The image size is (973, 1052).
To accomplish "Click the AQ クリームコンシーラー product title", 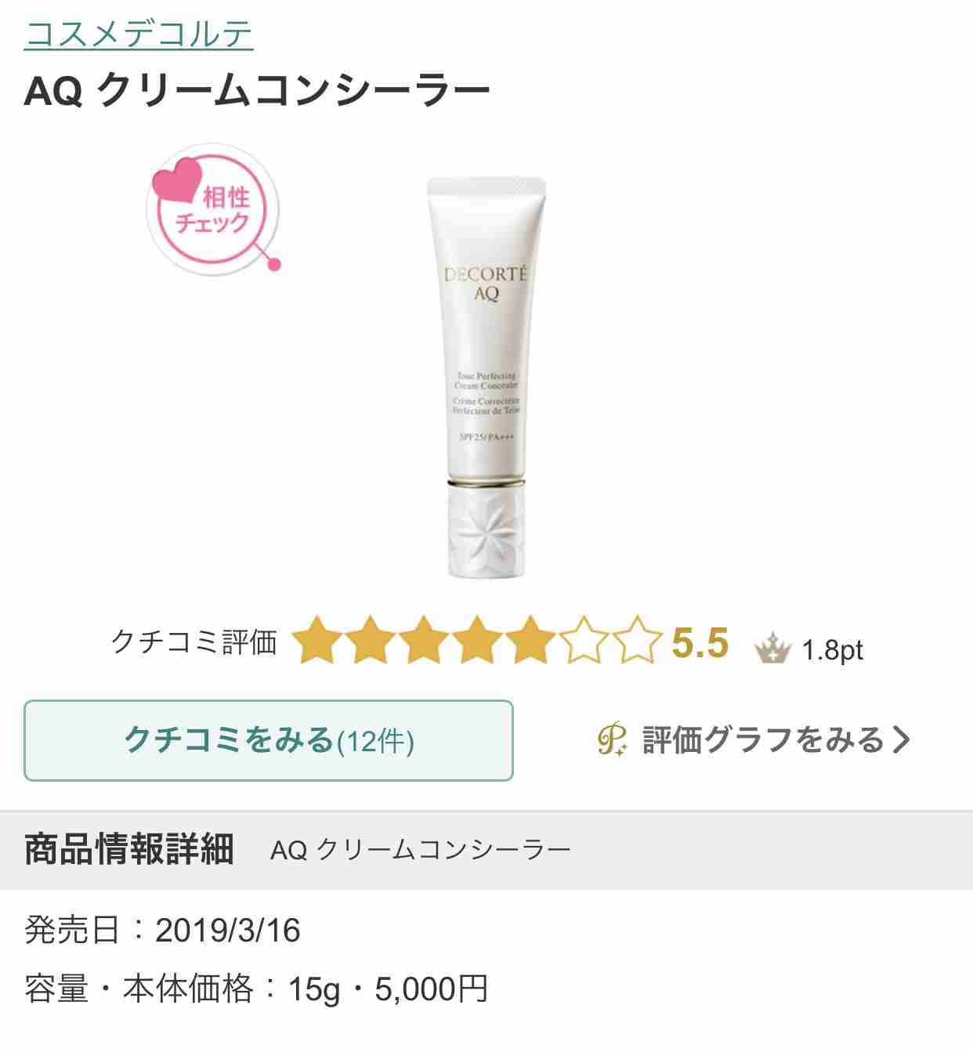I will click(257, 90).
